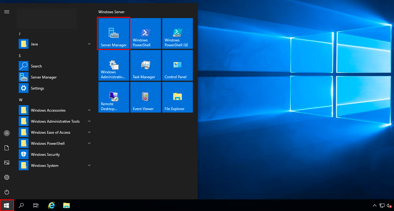The height and width of the screenshot is (211, 394).
Task: Open the Remote Desktop Connection tile
Action: 114,97
